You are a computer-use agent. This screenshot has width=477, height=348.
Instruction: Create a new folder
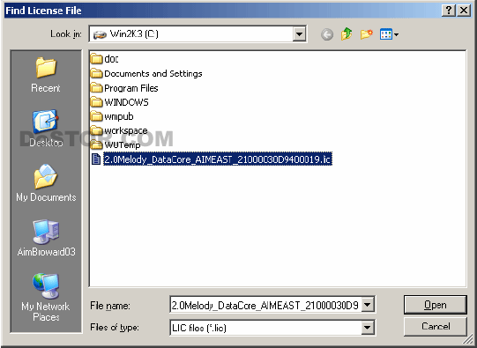coord(367,34)
